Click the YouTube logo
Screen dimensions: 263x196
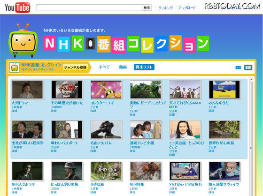pos(17,8)
